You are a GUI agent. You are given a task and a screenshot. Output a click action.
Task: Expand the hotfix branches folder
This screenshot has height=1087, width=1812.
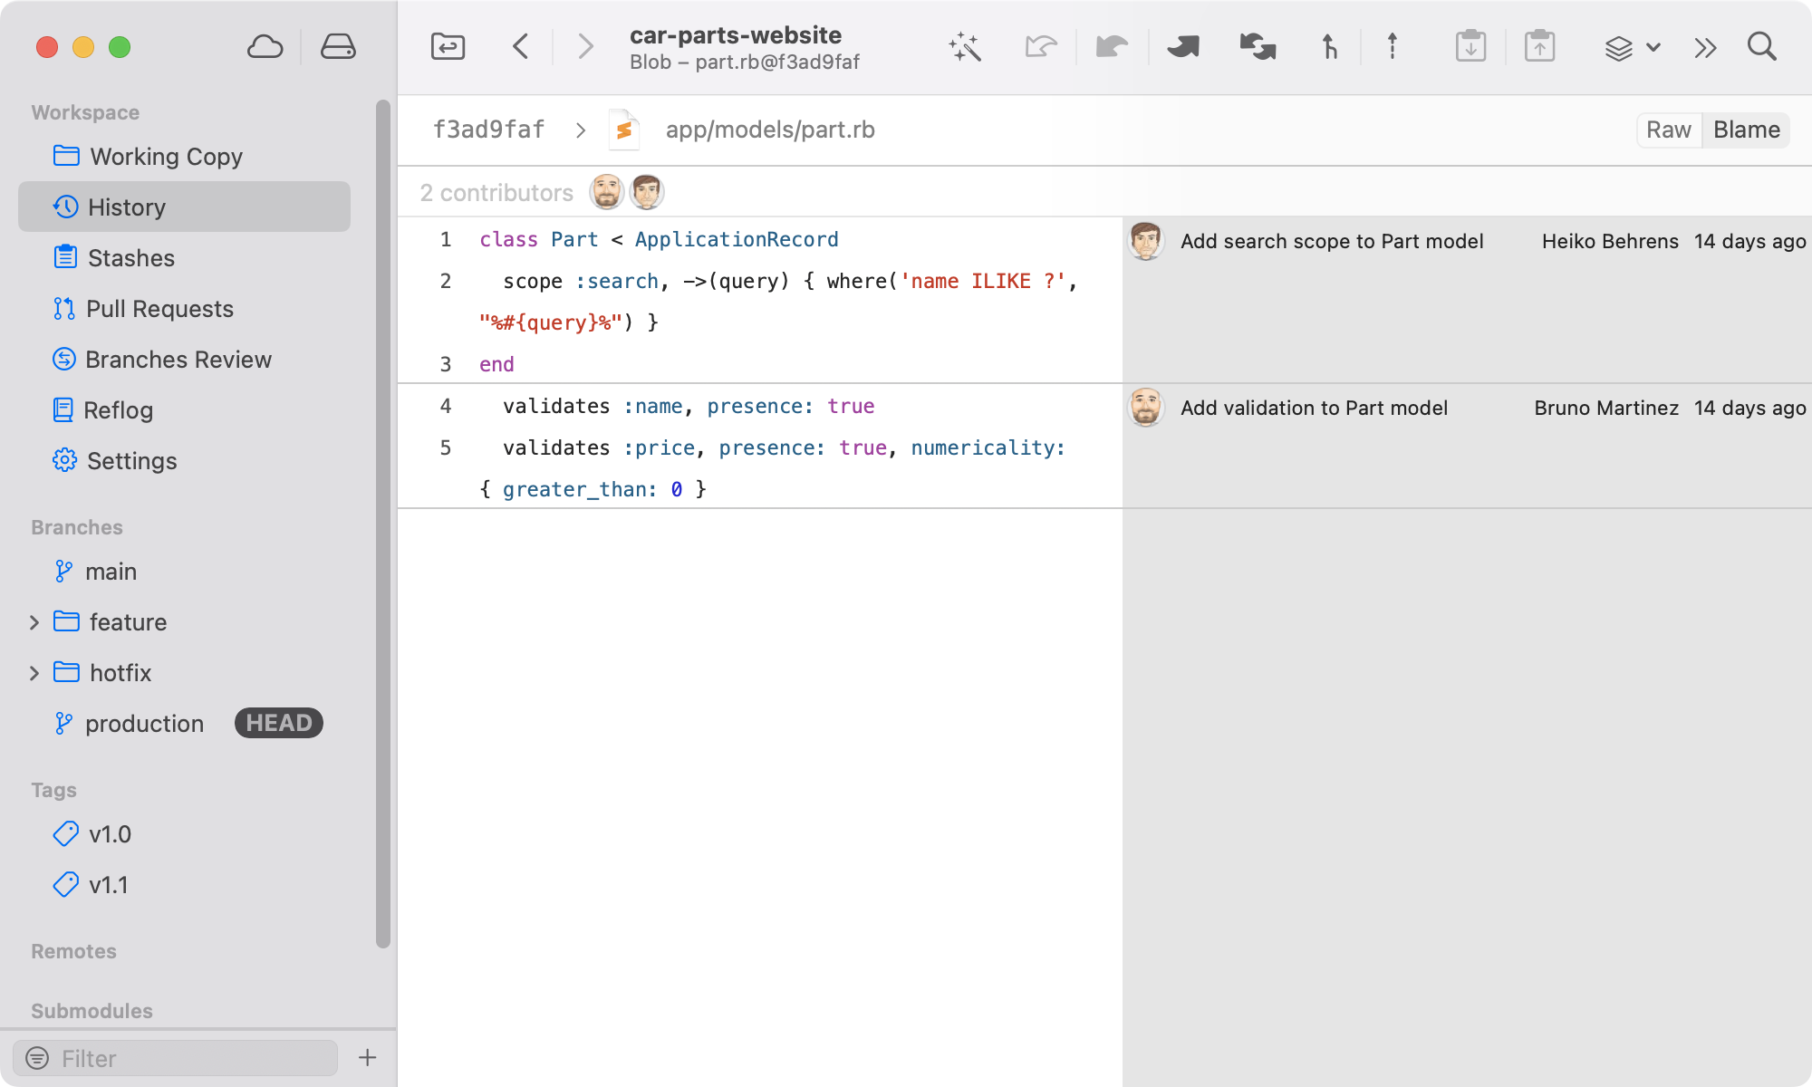coord(34,673)
